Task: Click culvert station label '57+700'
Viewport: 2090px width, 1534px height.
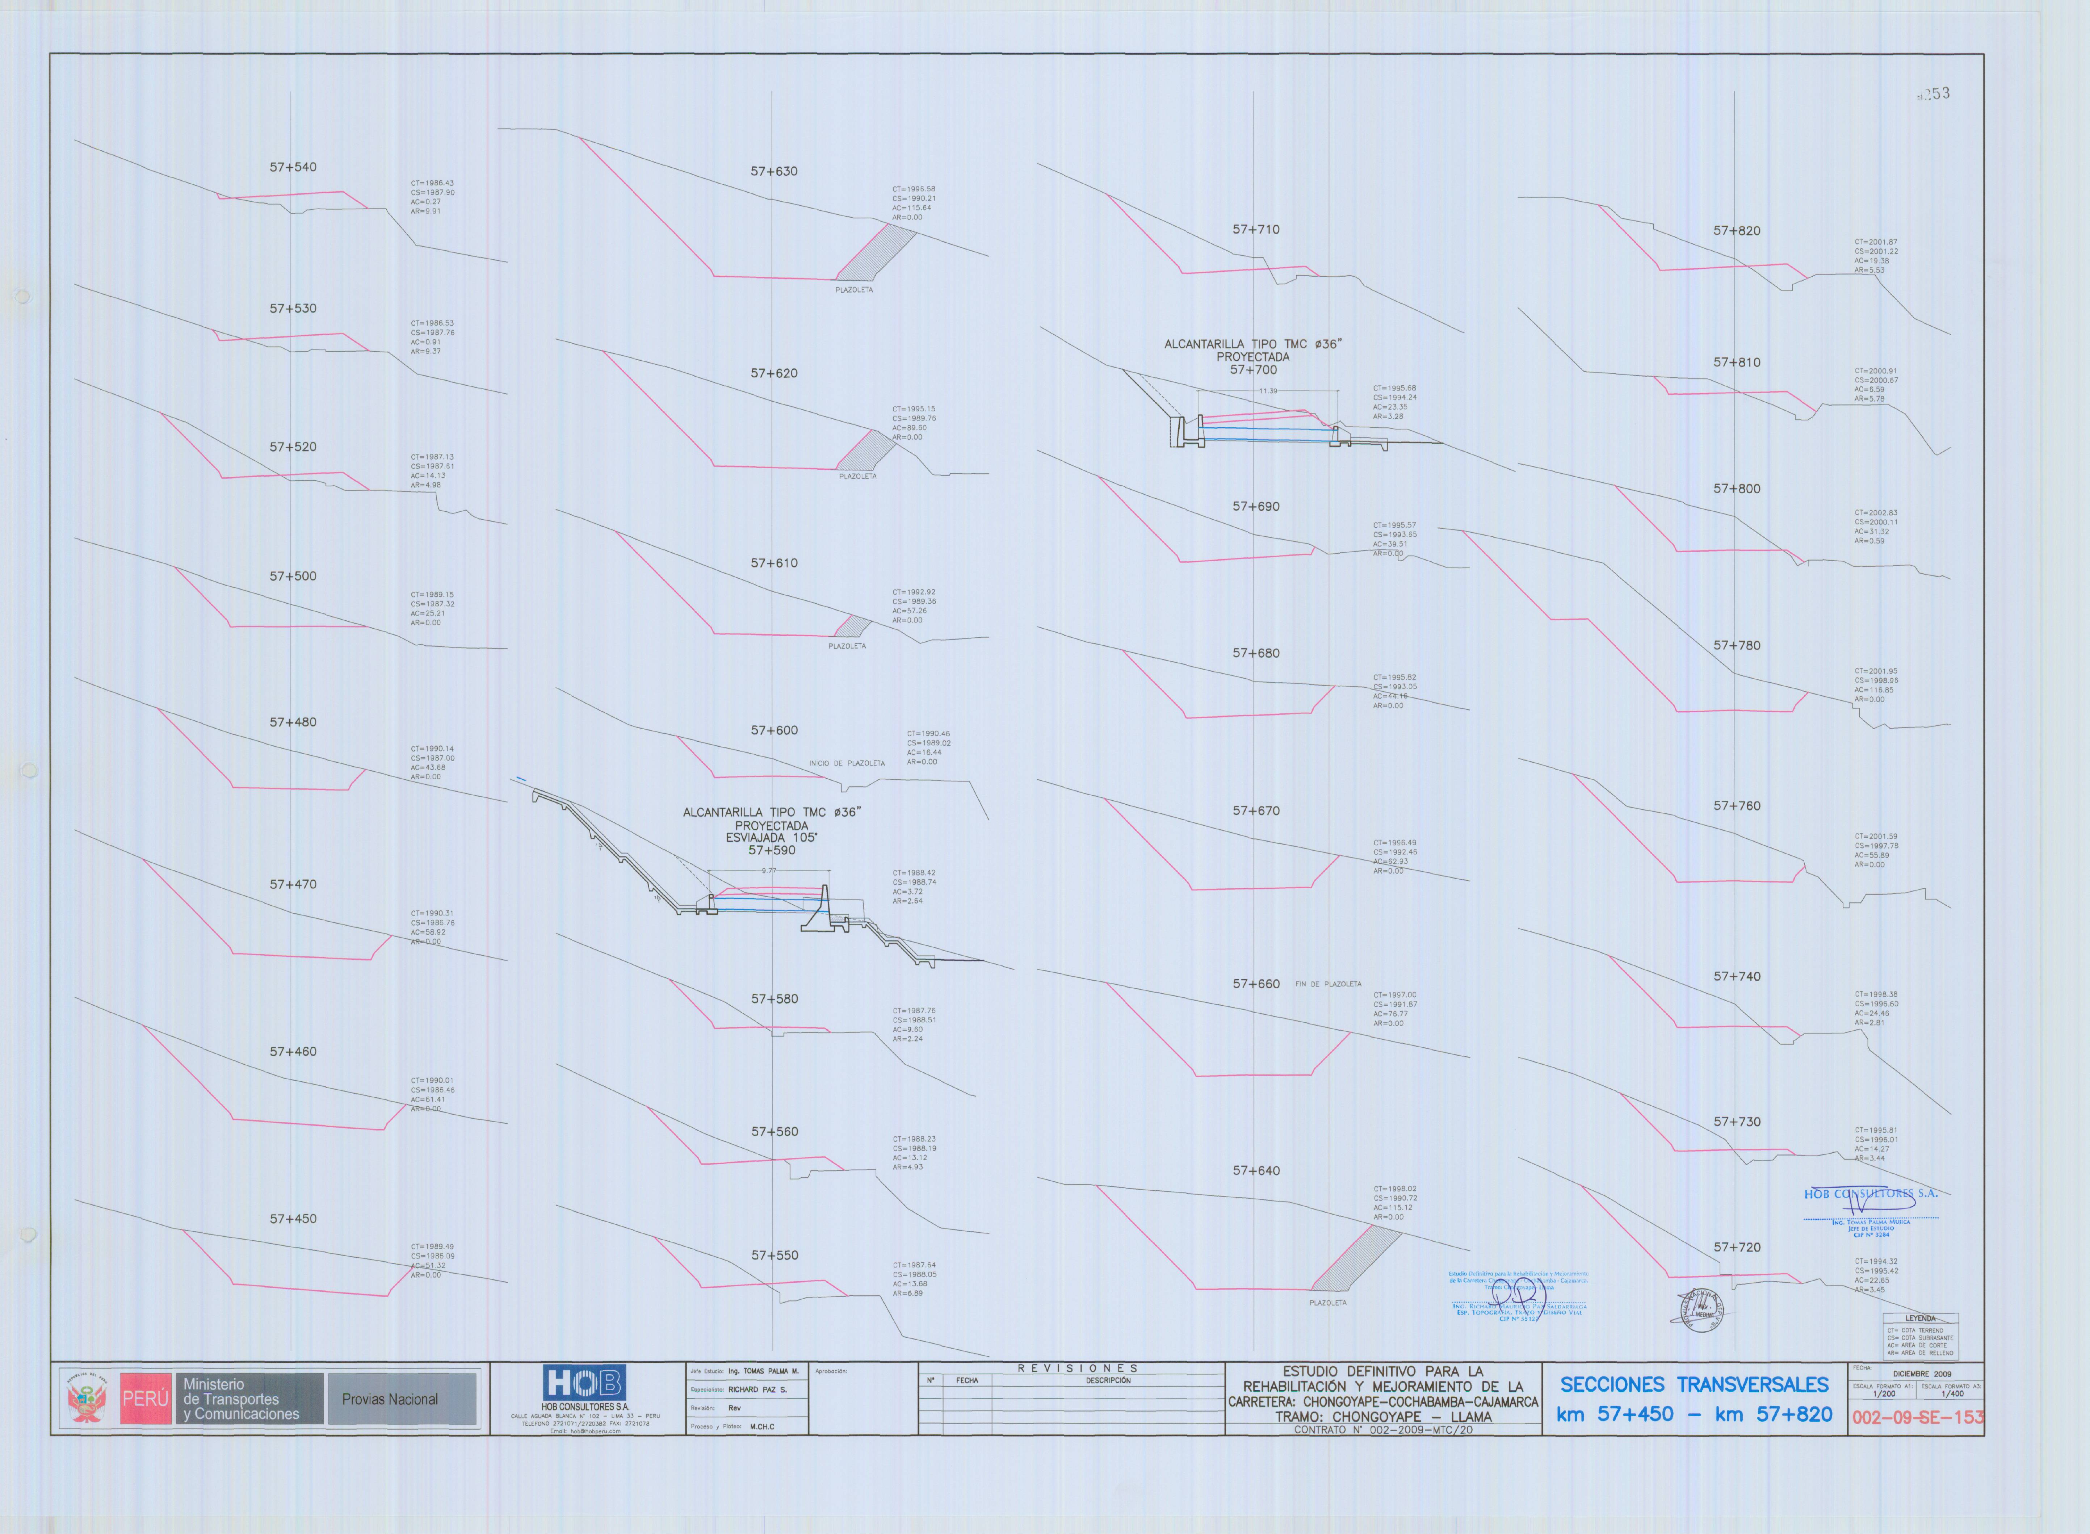Action: (x=1254, y=370)
